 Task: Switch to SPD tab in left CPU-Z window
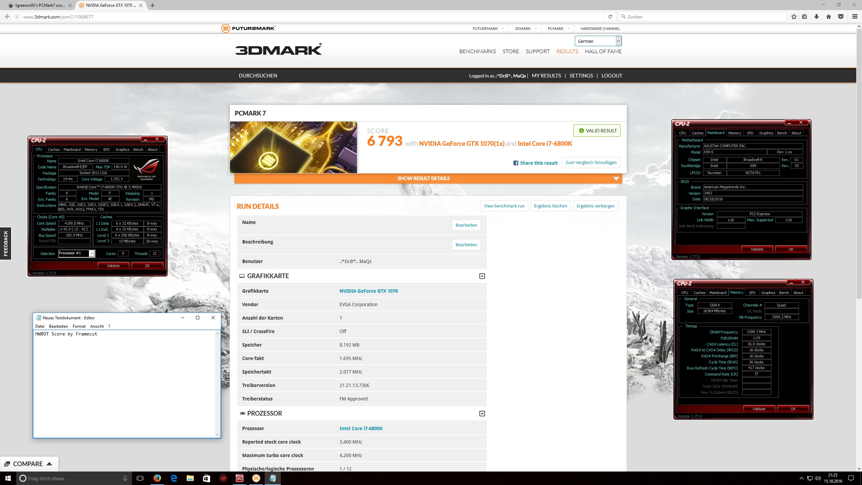pos(106,150)
